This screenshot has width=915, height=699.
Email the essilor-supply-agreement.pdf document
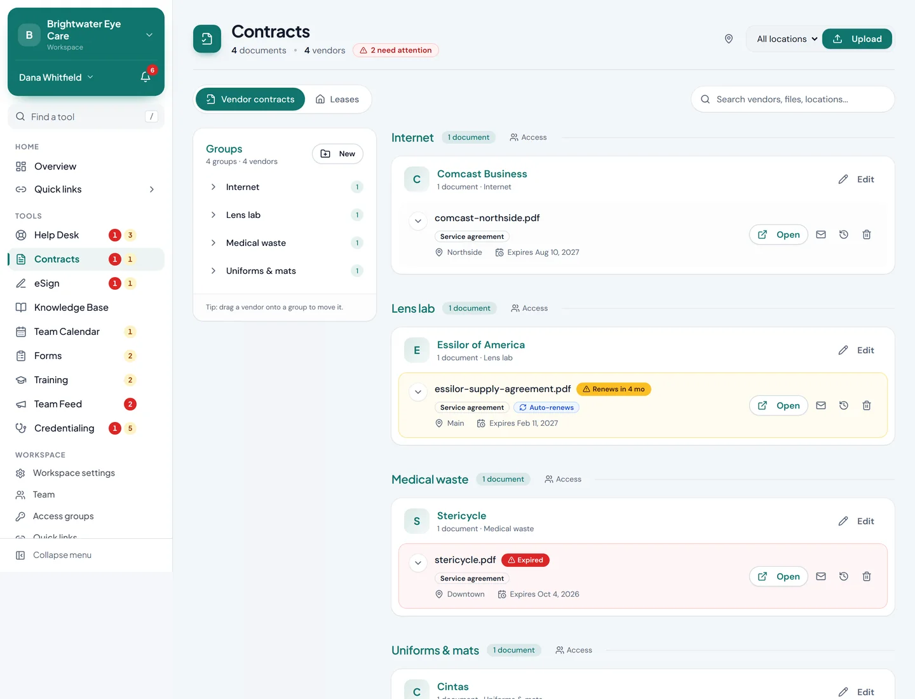821,405
